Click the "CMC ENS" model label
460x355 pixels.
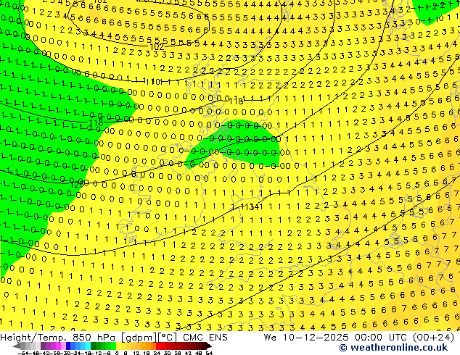[205, 338]
